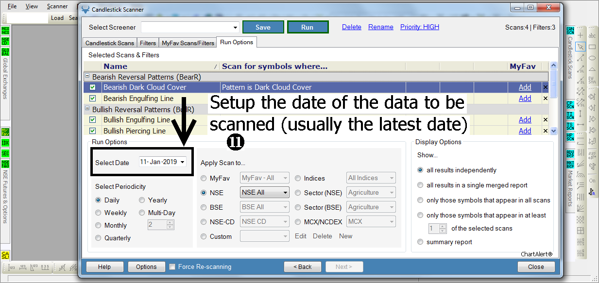
Task: Click the My FAV sidebar icon
Action: 5,132
